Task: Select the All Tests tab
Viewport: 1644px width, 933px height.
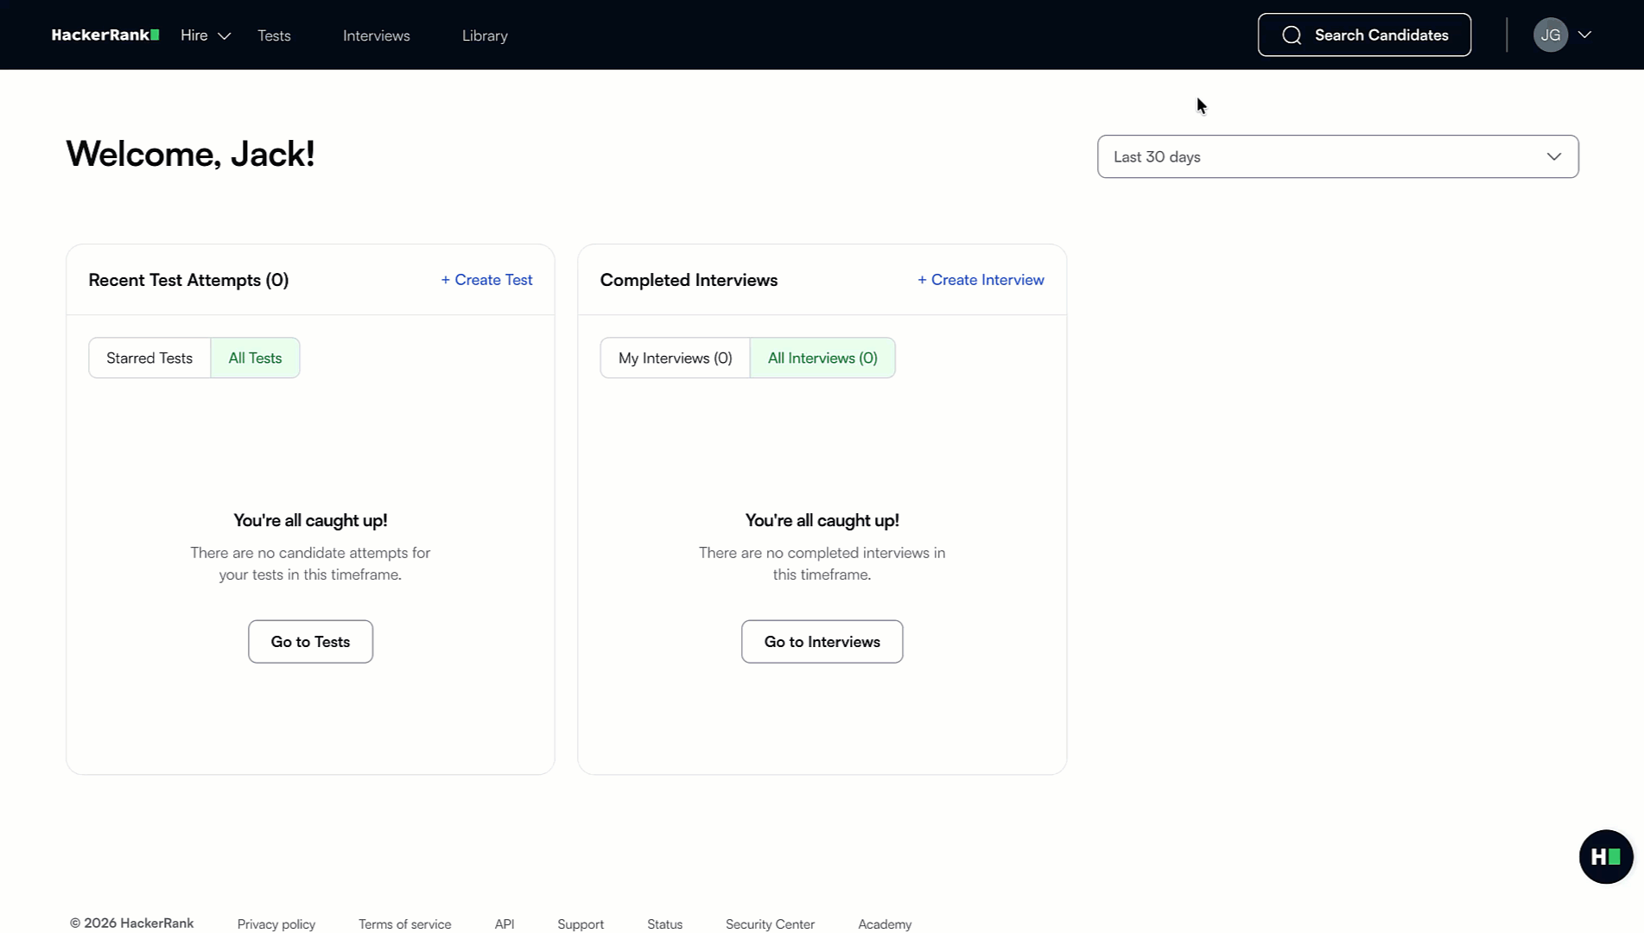Action: (x=255, y=357)
